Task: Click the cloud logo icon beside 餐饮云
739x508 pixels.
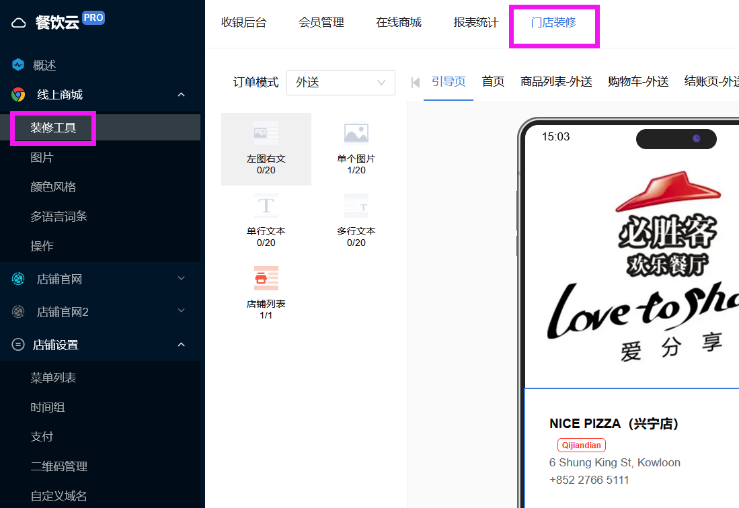Action: tap(18, 23)
